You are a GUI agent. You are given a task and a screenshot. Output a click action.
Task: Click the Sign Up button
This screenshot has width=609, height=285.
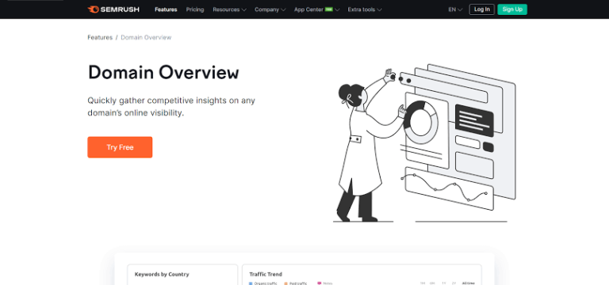tap(512, 9)
